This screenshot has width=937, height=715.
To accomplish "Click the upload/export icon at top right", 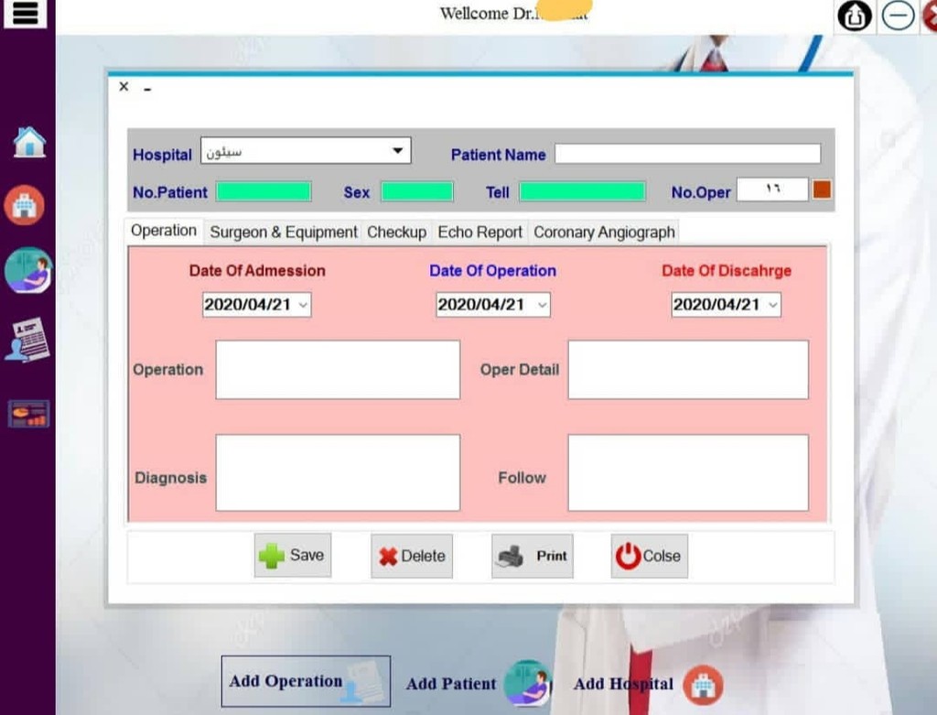I will [854, 16].
